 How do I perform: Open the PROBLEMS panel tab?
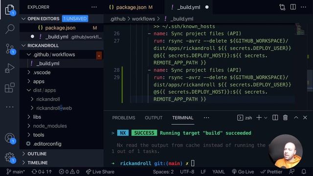coord(124,118)
